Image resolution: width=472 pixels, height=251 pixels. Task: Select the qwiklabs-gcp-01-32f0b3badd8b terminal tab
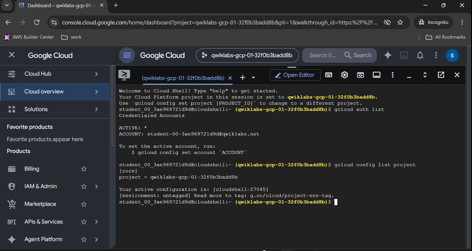(183, 78)
